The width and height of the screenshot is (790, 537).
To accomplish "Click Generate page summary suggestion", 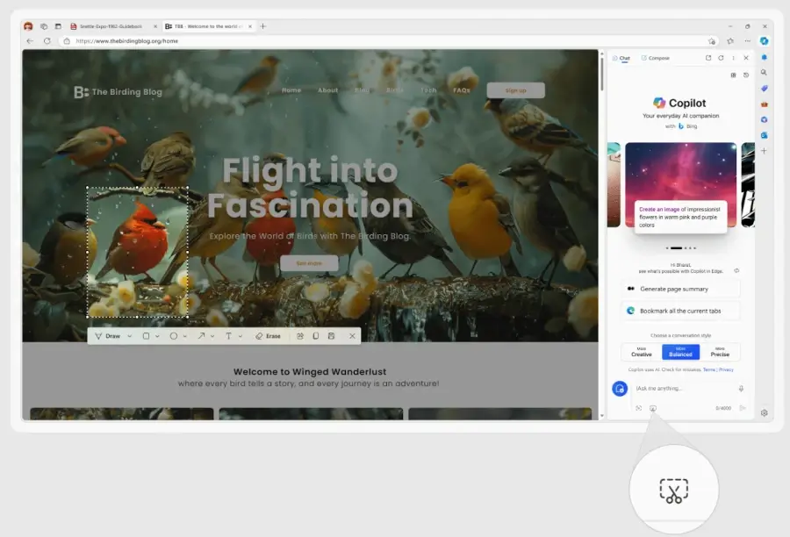I will [680, 290].
